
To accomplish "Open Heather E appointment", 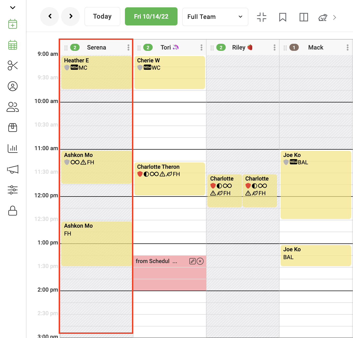I will 96,72.
